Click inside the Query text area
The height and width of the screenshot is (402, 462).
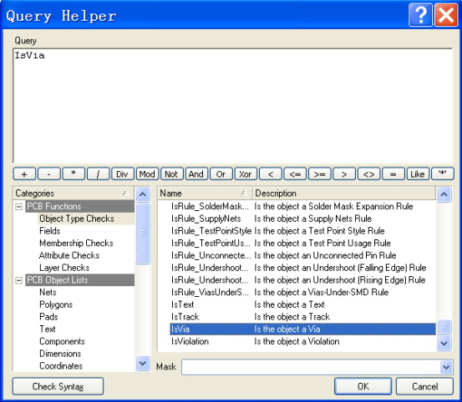(x=233, y=106)
